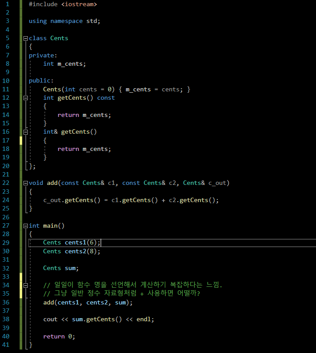The image size is (316, 353).
Task: Click 'c2.getCents()' on line 24
Action: tap(194, 200)
